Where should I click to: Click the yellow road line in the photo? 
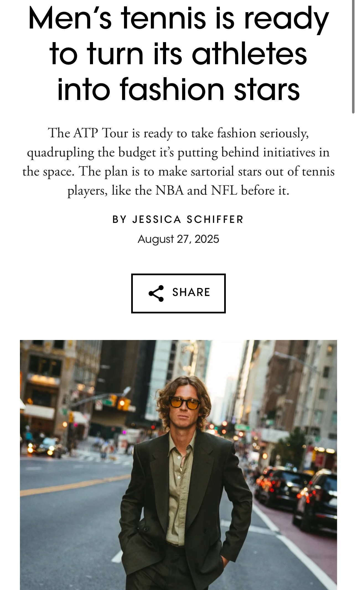tap(75, 485)
